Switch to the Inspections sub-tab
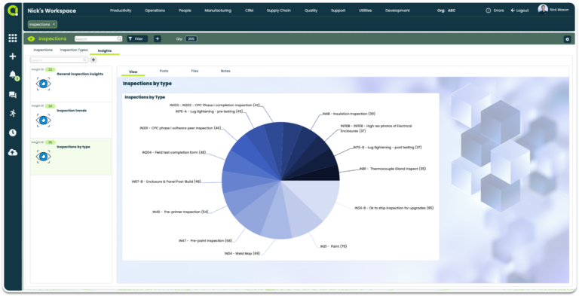This screenshot has height=296, width=579. [x=43, y=50]
